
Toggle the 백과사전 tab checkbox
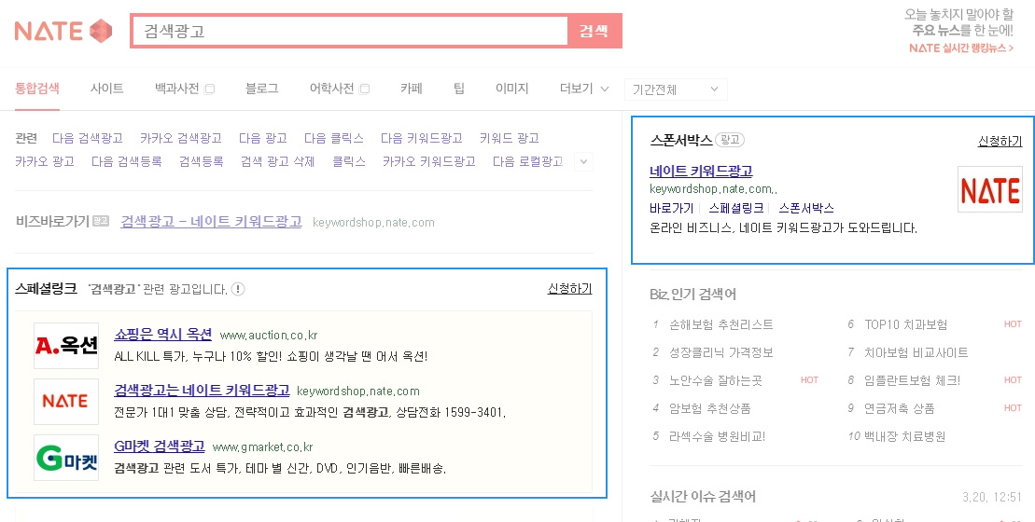coord(209,89)
